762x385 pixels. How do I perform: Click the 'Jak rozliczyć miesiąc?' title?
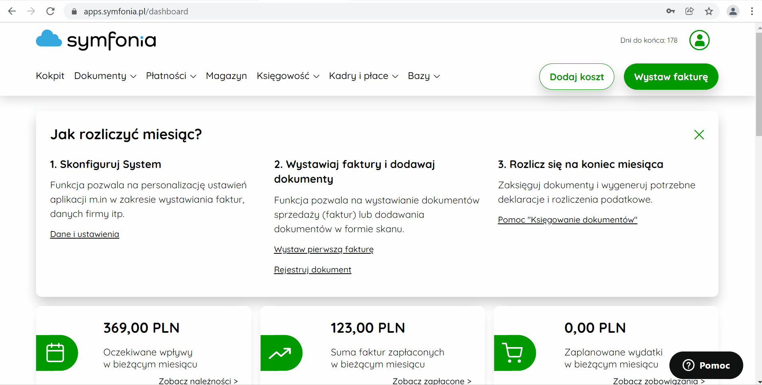pos(126,134)
